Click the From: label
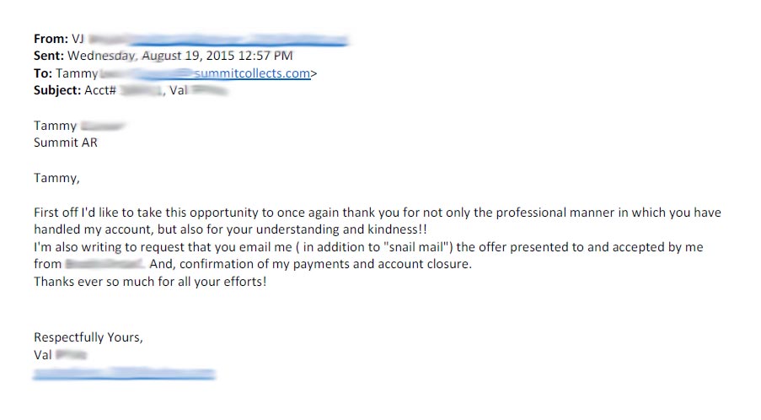 [x=51, y=39]
